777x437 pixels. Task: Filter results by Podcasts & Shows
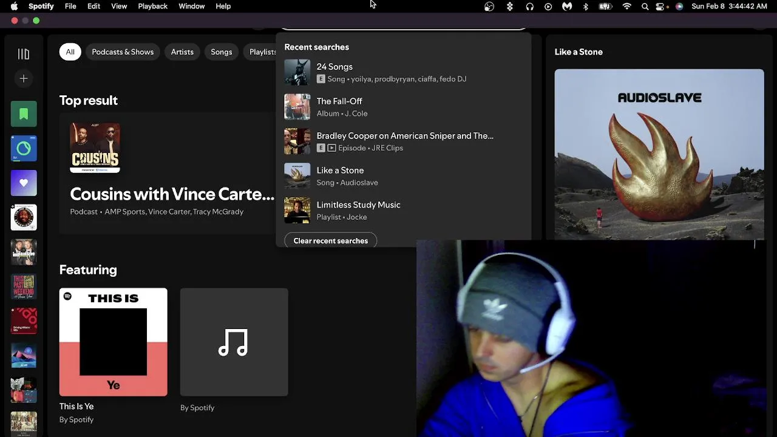click(123, 52)
